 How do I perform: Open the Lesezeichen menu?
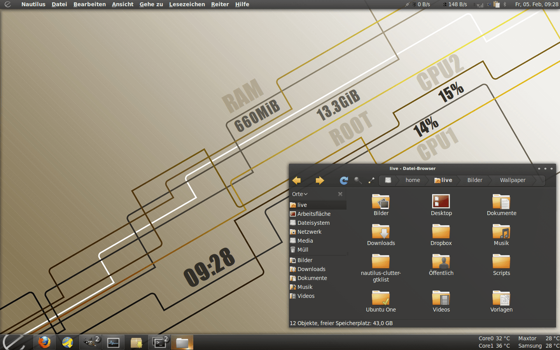click(187, 4)
